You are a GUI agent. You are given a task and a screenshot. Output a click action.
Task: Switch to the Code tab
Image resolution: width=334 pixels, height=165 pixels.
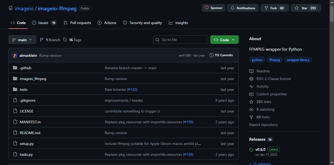[x=18, y=23]
